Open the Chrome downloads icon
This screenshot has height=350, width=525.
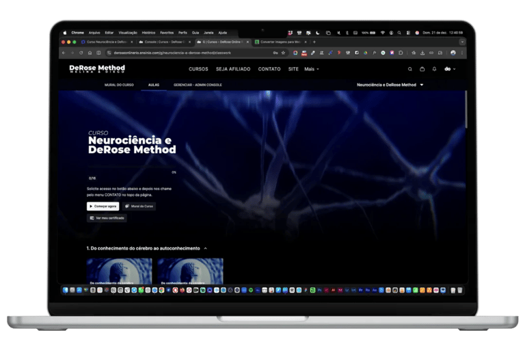point(422,53)
